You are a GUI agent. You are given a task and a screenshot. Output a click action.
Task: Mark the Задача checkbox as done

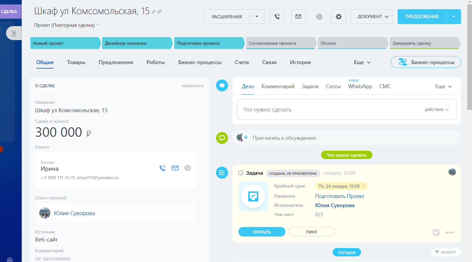(x=241, y=173)
